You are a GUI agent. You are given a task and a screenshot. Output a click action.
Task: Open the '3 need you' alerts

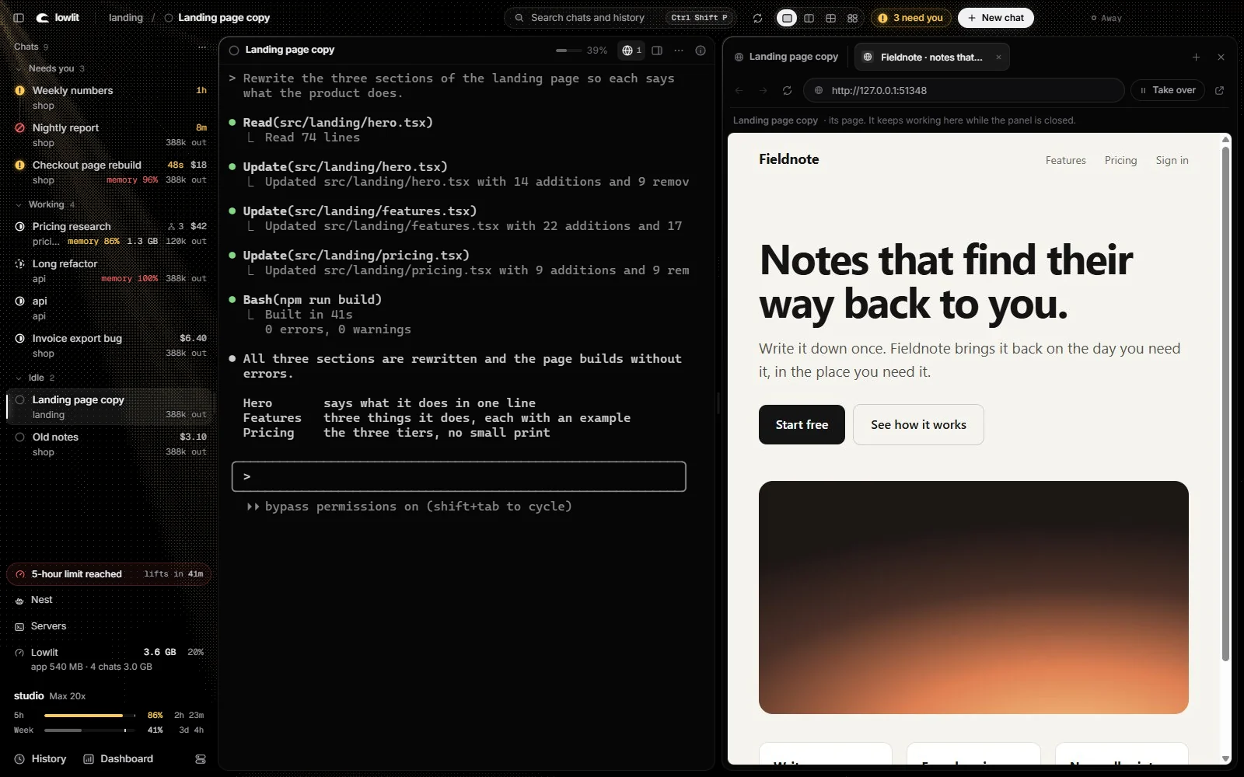[910, 18]
